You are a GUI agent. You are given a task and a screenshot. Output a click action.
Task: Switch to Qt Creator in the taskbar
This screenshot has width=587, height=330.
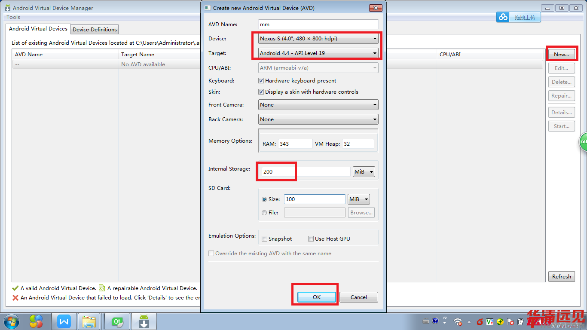pos(117,321)
